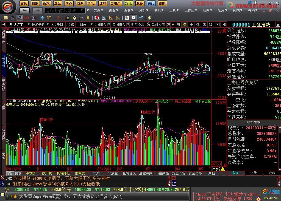Viewport: 281px width, 201px height.
Task: Click the 大智慧SuperView超赢午参 ticker message
Action: [x=71, y=196]
